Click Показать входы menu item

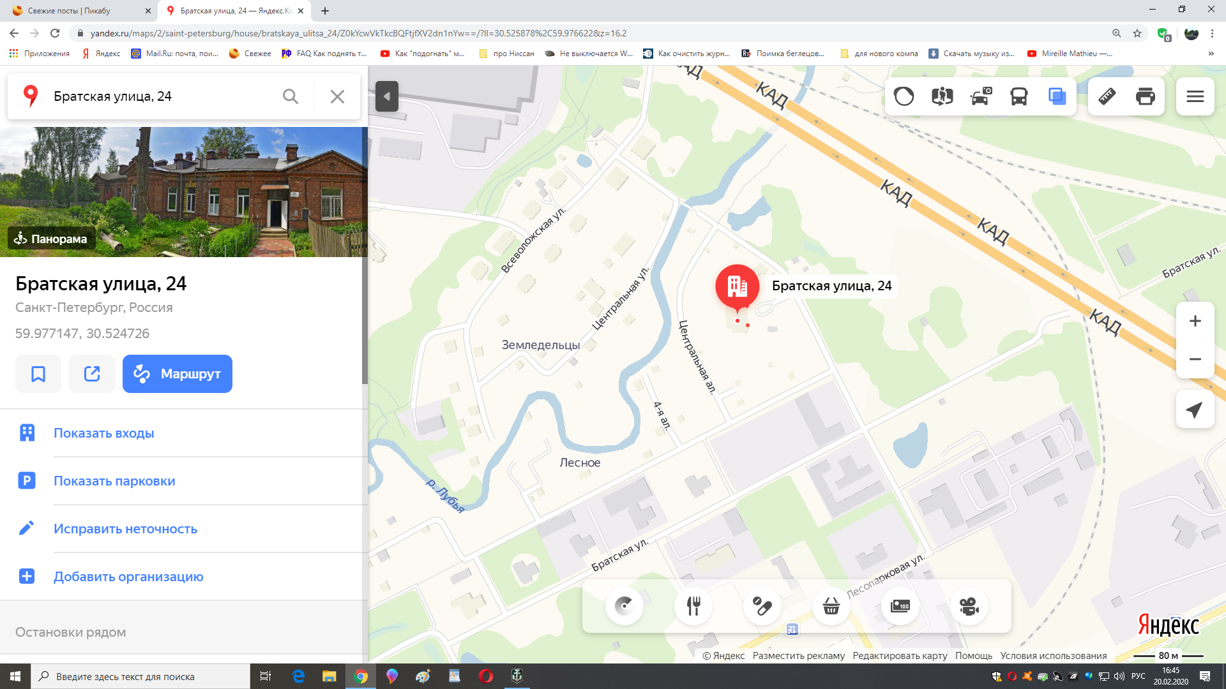pos(103,433)
